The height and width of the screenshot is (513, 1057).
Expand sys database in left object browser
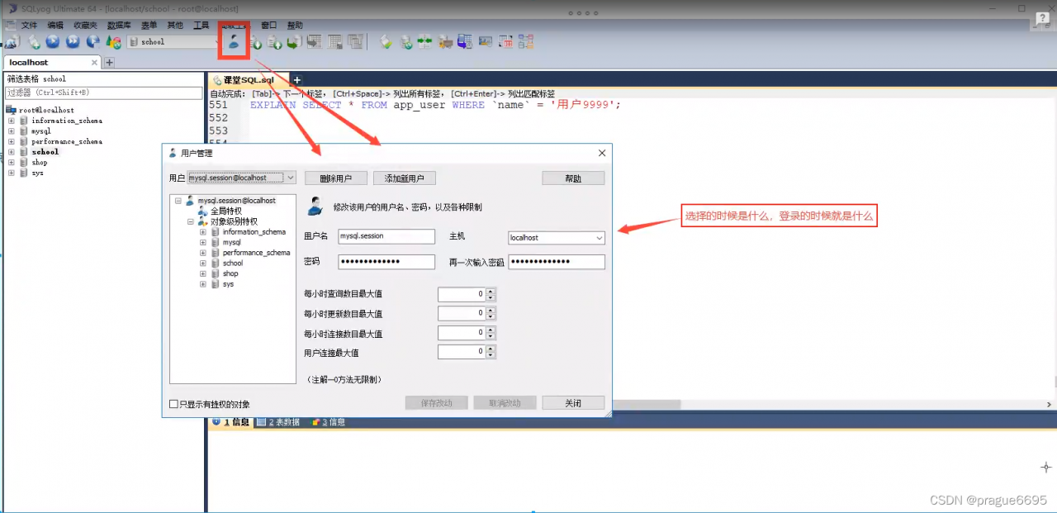pos(12,173)
